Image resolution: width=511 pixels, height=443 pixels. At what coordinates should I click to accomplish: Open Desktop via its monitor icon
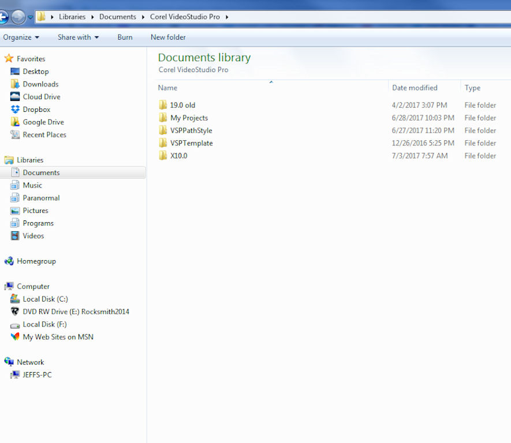(x=15, y=72)
